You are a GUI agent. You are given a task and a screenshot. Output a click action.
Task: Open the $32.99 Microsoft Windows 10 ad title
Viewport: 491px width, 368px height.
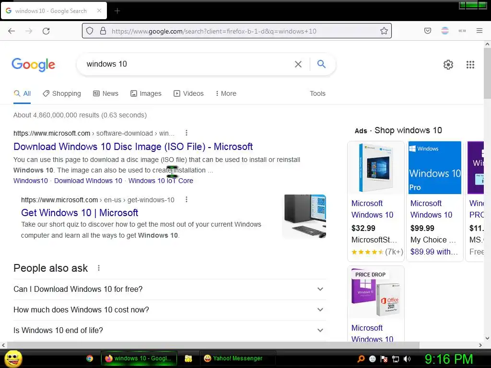click(372, 209)
